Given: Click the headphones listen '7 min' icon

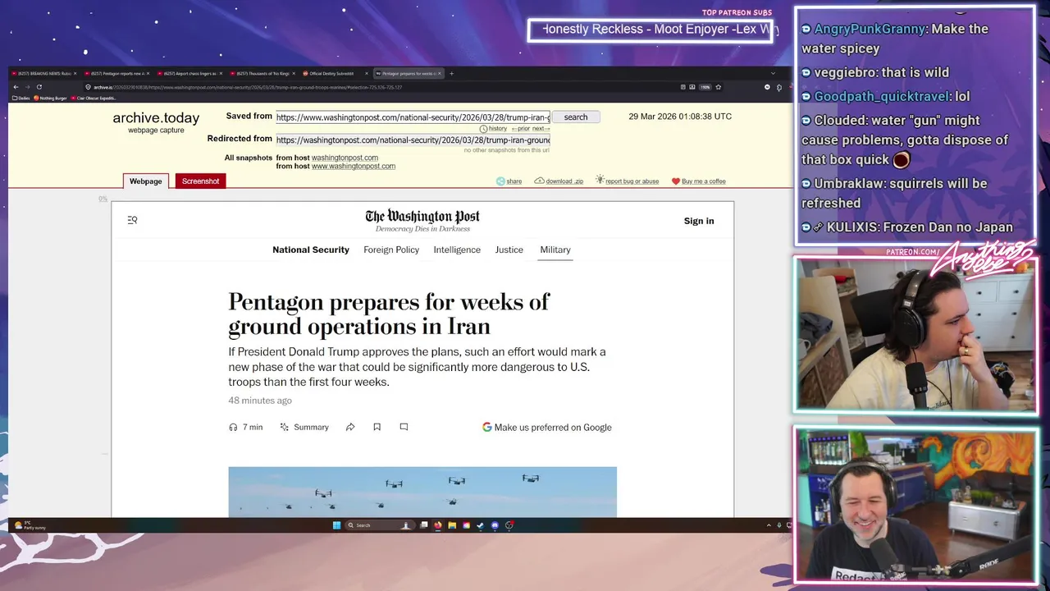Looking at the screenshot, I should tap(233, 427).
